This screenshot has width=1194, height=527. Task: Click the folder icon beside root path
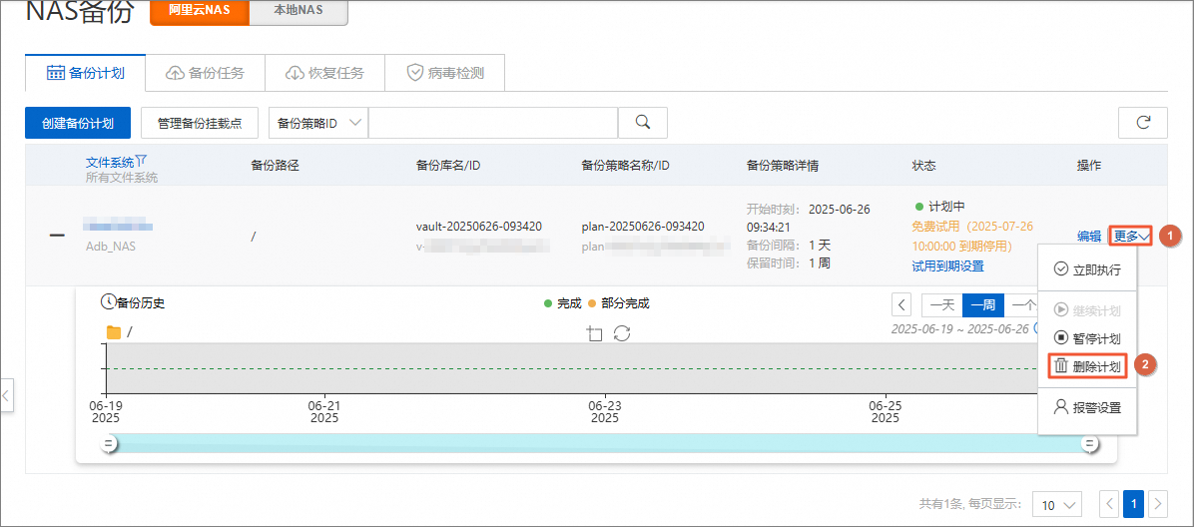click(x=114, y=332)
